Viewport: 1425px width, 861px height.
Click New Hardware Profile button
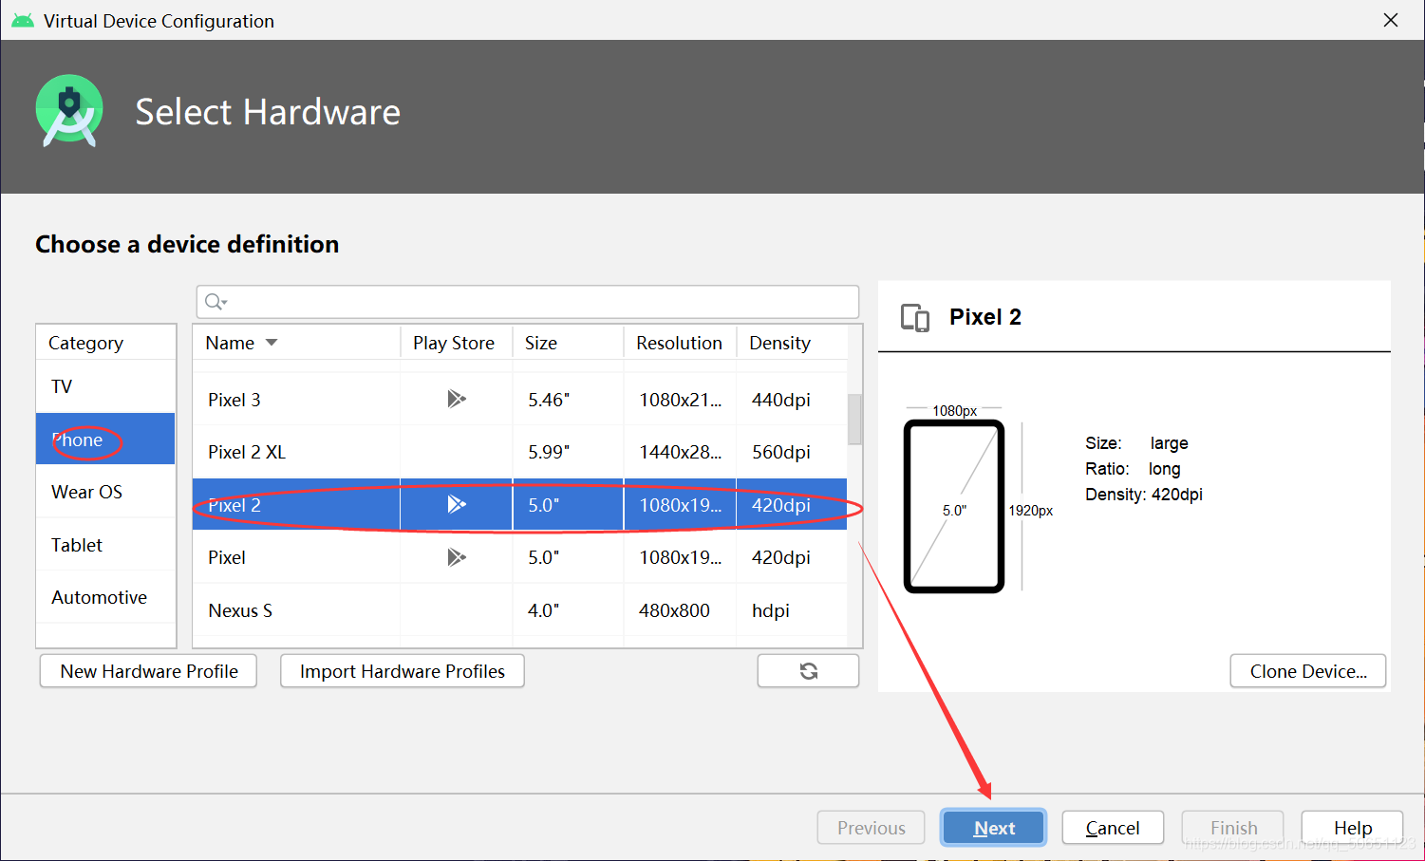148,671
